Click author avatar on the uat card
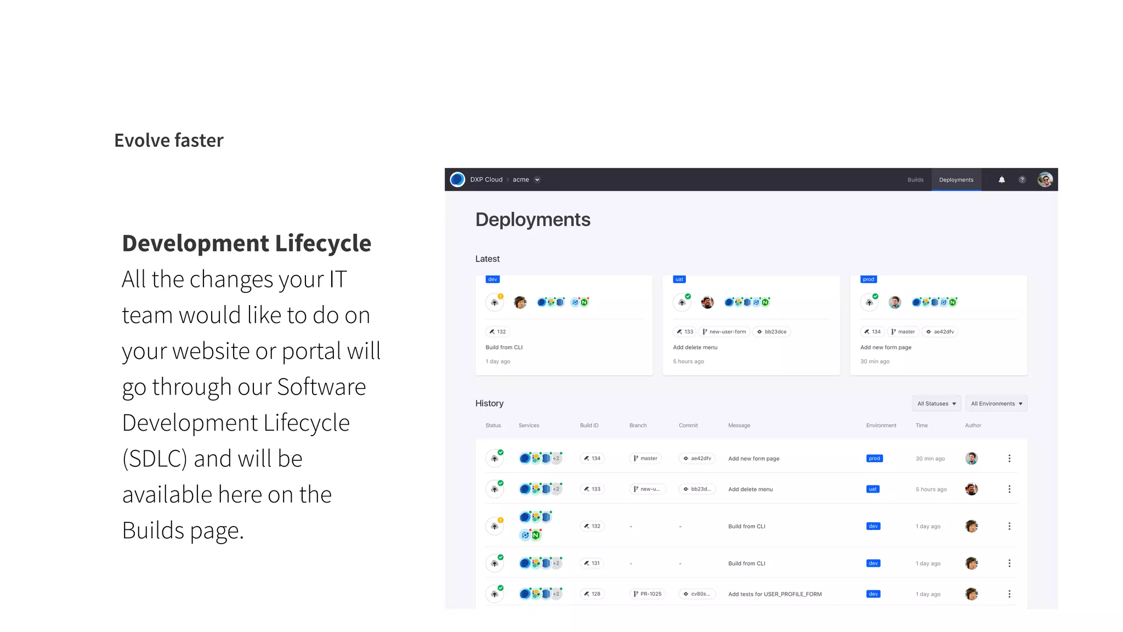1123x632 pixels. pos(708,302)
